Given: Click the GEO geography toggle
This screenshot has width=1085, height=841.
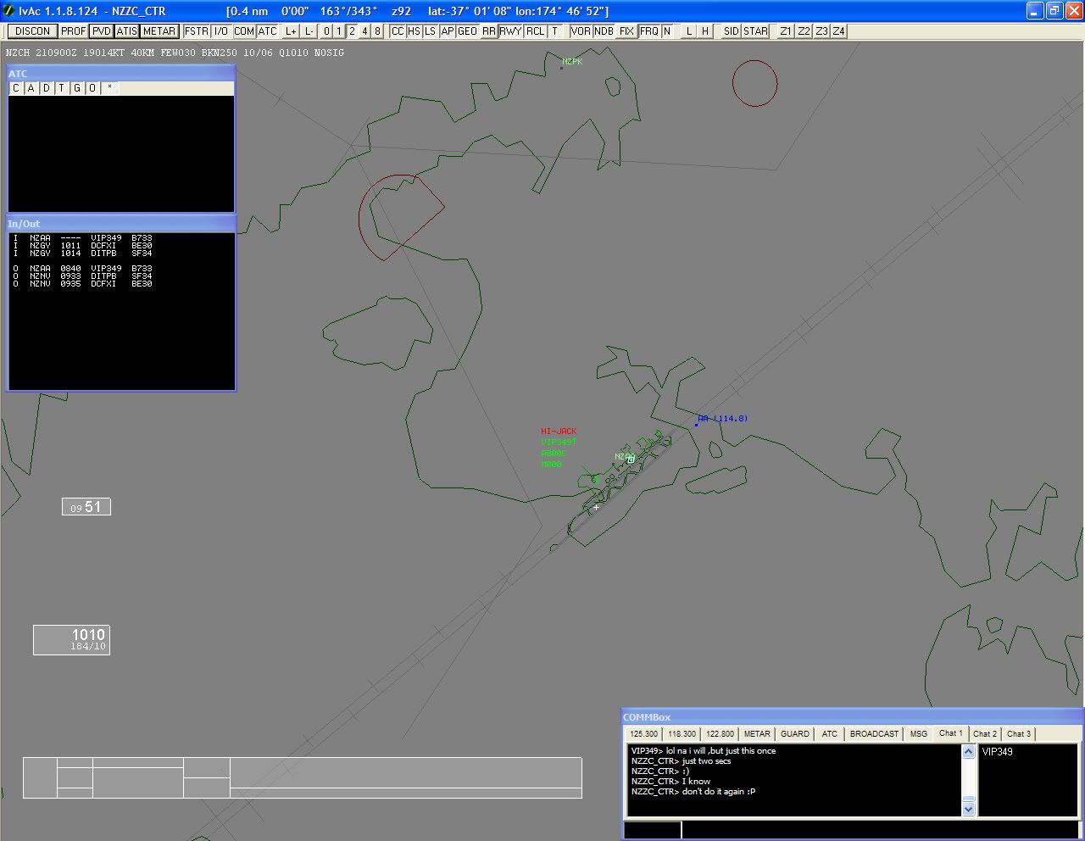Looking at the screenshot, I should 467,31.
